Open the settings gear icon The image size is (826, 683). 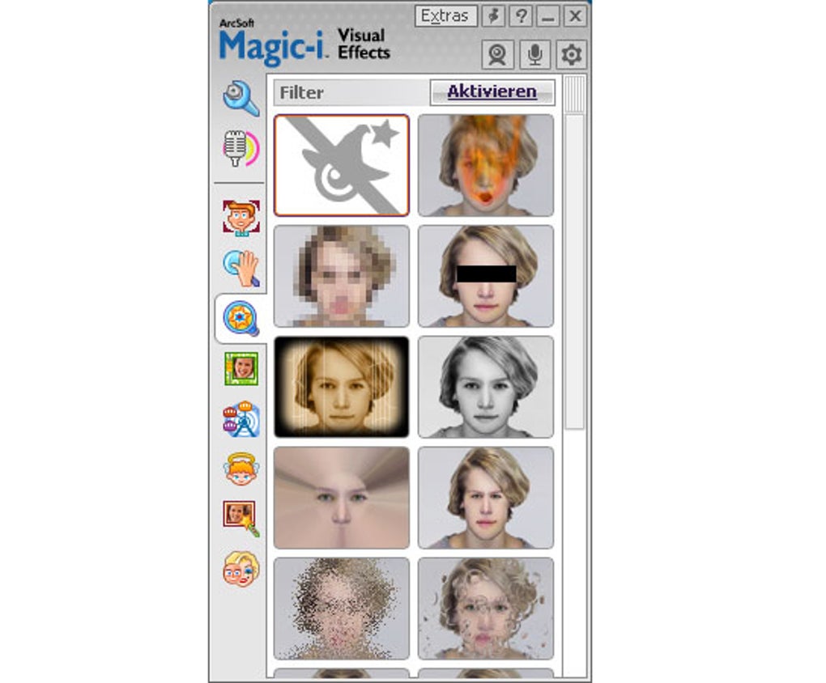pos(571,54)
